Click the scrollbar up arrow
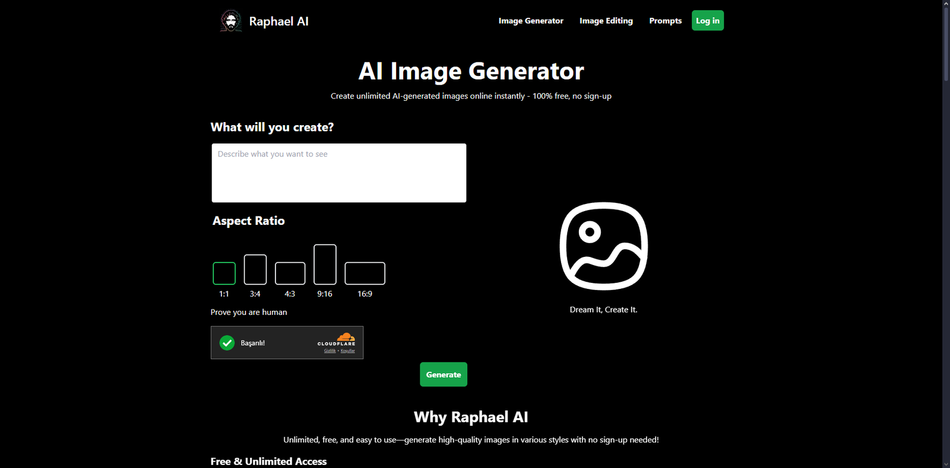Image resolution: width=950 pixels, height=468 pixels. click(946, 4)
